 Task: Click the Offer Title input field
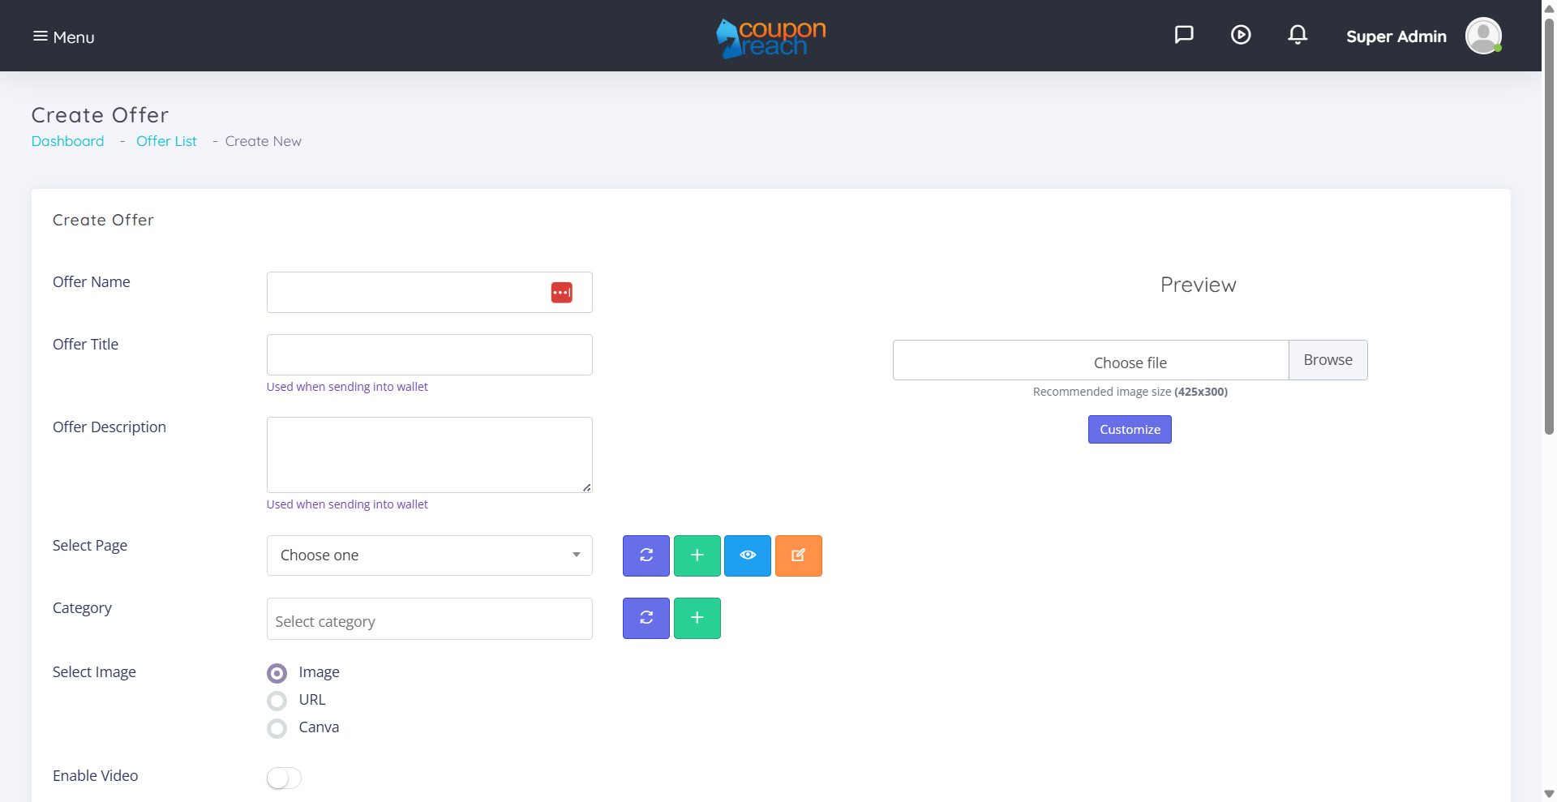[x=429, y=354]
